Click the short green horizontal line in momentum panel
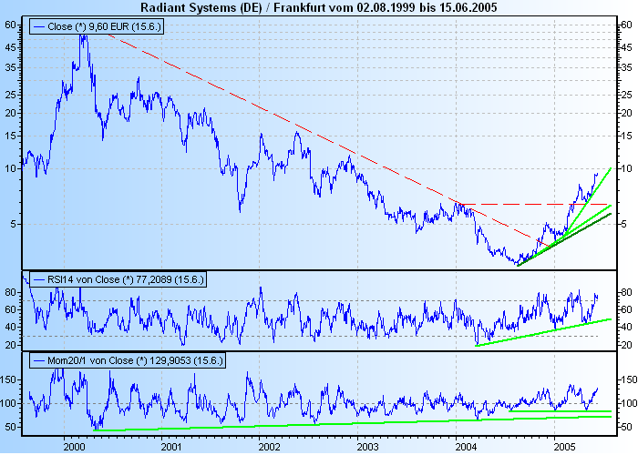The height and width of the screenshot is (455, 638). point(561,411)
